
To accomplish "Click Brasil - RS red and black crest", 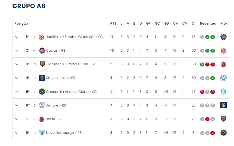I will [41, 119].
